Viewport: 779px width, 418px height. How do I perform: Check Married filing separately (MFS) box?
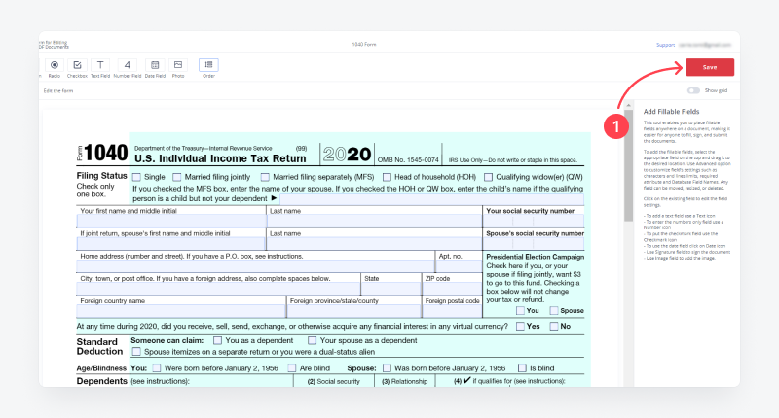(265, 177)
